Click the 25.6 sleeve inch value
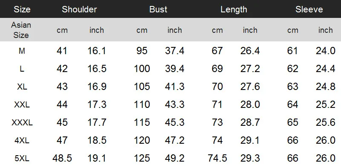 [326, 122]
